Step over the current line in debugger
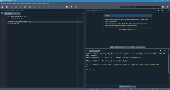 click(44, 7)
